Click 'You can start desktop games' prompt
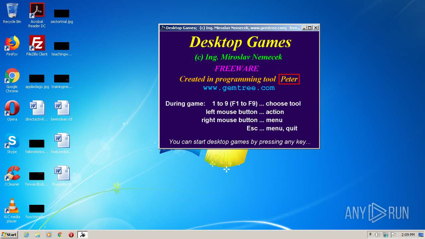 240,142
